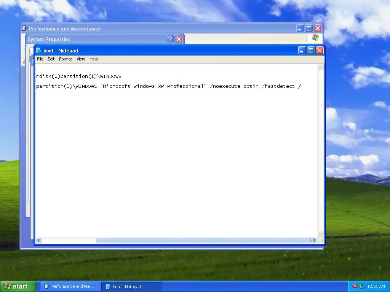The image size is (390, 292).
Task: Close the Performance and Maintenance window
Action: 318,29
